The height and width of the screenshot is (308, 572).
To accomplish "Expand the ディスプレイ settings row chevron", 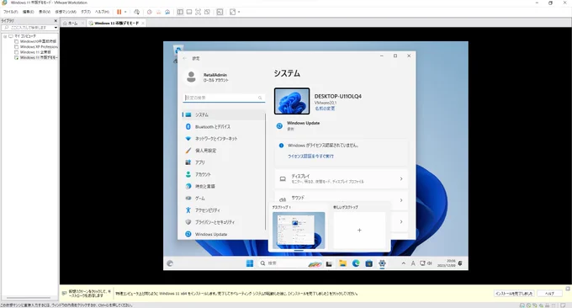I will pos(401,178).
